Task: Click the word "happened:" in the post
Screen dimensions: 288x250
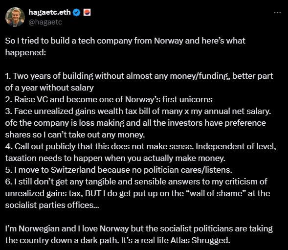Action: pyautogui.click(x=25, y=52)
